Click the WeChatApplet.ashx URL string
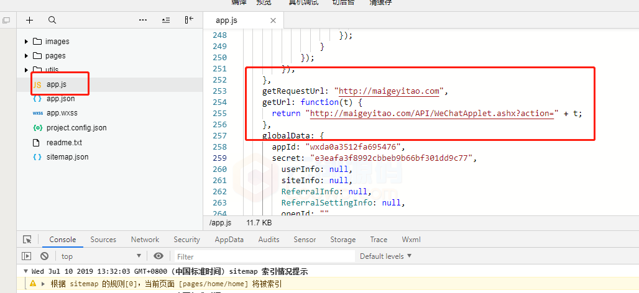This screenshot has height=293, width=639. pos(432,114)
